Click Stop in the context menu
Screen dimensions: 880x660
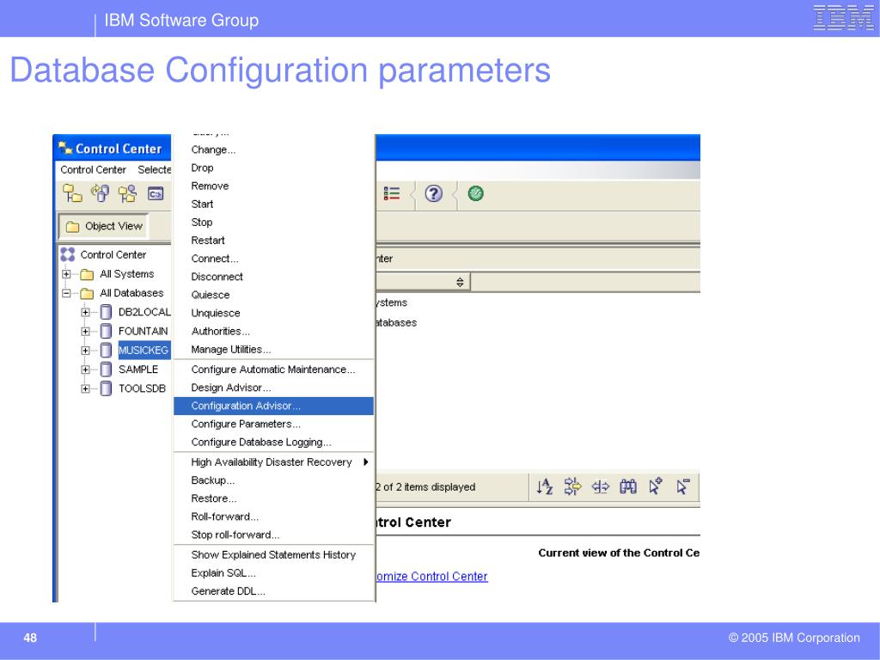click(274, 223)
